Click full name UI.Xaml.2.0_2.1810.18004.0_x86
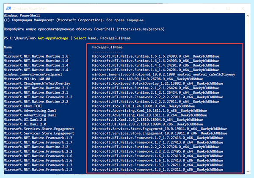254x178 pixels. pyautogui.click(x=147, y=124)
